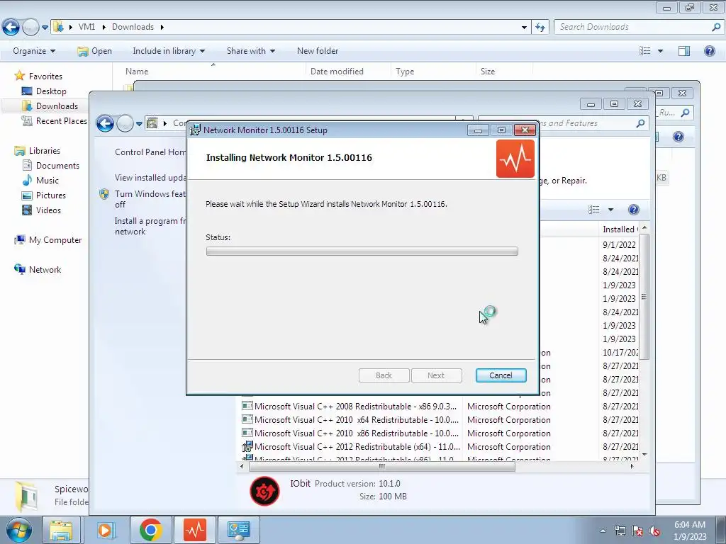Click the Programs and Features search magnifier
This screenshot has height=544, width=726.
(640, 123)
